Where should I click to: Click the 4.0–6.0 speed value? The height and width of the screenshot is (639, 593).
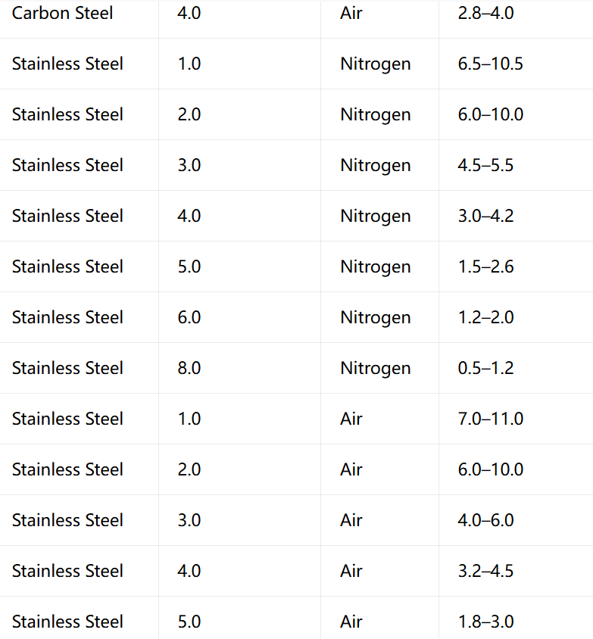485,520
